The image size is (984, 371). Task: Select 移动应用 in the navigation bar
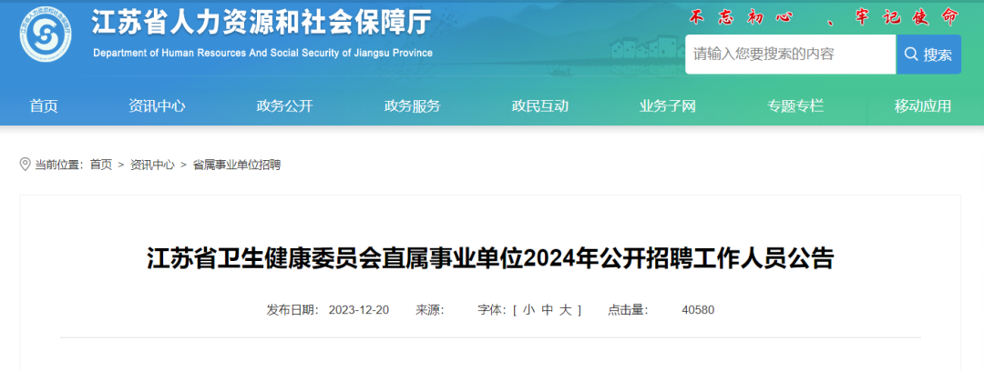922,106
